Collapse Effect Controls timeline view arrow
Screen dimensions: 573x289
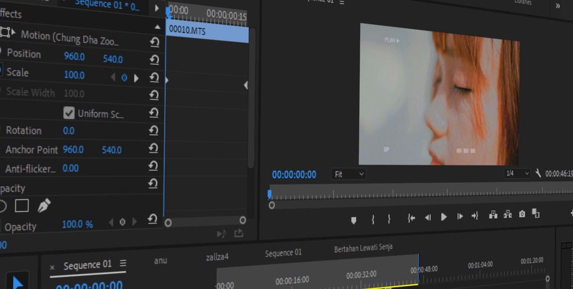tap(157, 27)
